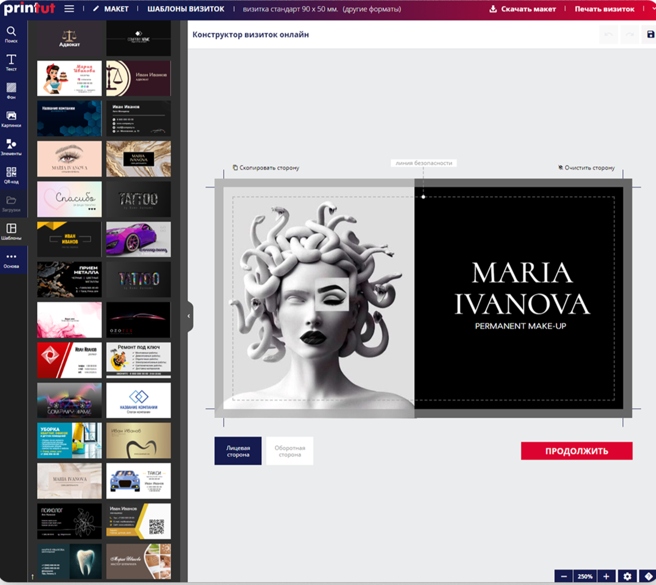Screen dimensions: 656x585
Task: Choose the pink smoke watercolor template
Action: pyautogui.click(x=69, y=320)
